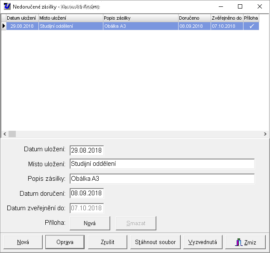
Task: Click the Zmiz button with exit icon
Action: 245,242
